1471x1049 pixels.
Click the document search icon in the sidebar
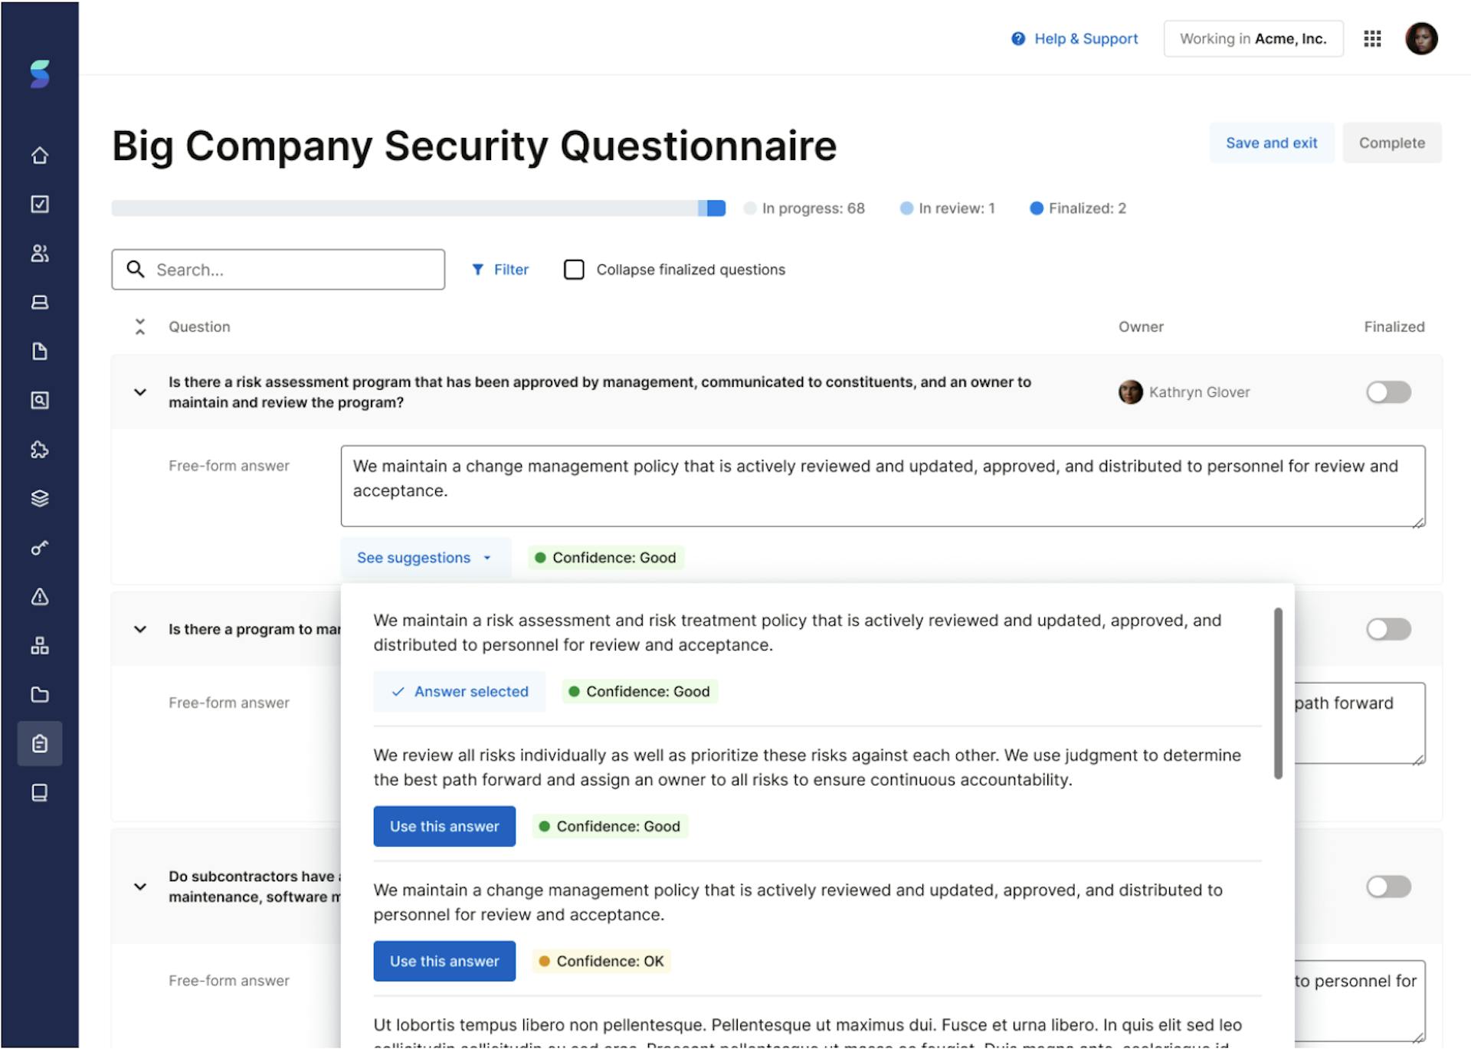tap(40, 401)
